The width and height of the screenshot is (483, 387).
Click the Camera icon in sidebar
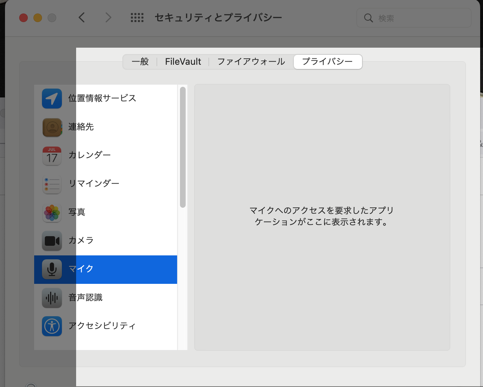52,241
